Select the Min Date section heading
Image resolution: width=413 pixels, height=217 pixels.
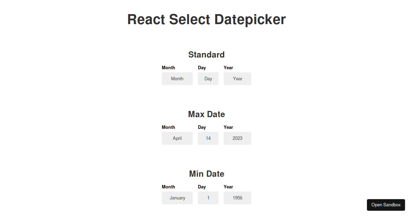click(x=206, y=174)
